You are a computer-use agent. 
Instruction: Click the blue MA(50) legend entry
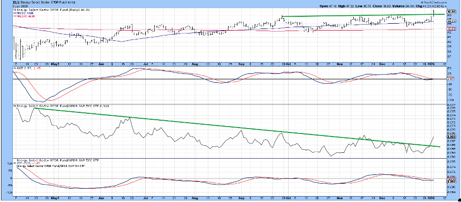click(x=23, y=13)
